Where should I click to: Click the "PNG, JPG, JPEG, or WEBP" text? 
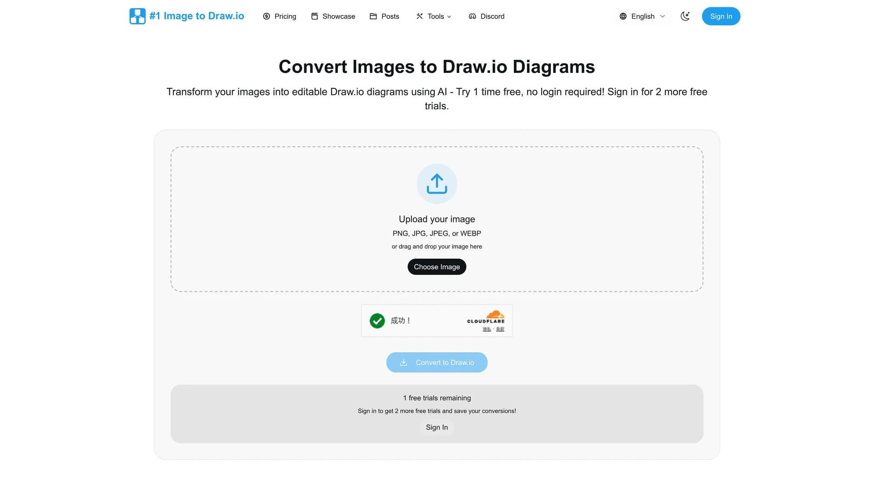click(x=437, y=233)
